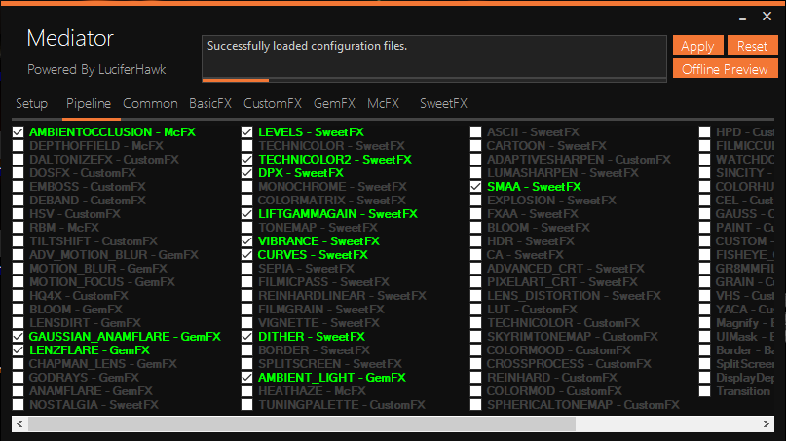Disable SMAA - SweetFX effect
This screenshot has height=441, width=786.
point(475,186)
